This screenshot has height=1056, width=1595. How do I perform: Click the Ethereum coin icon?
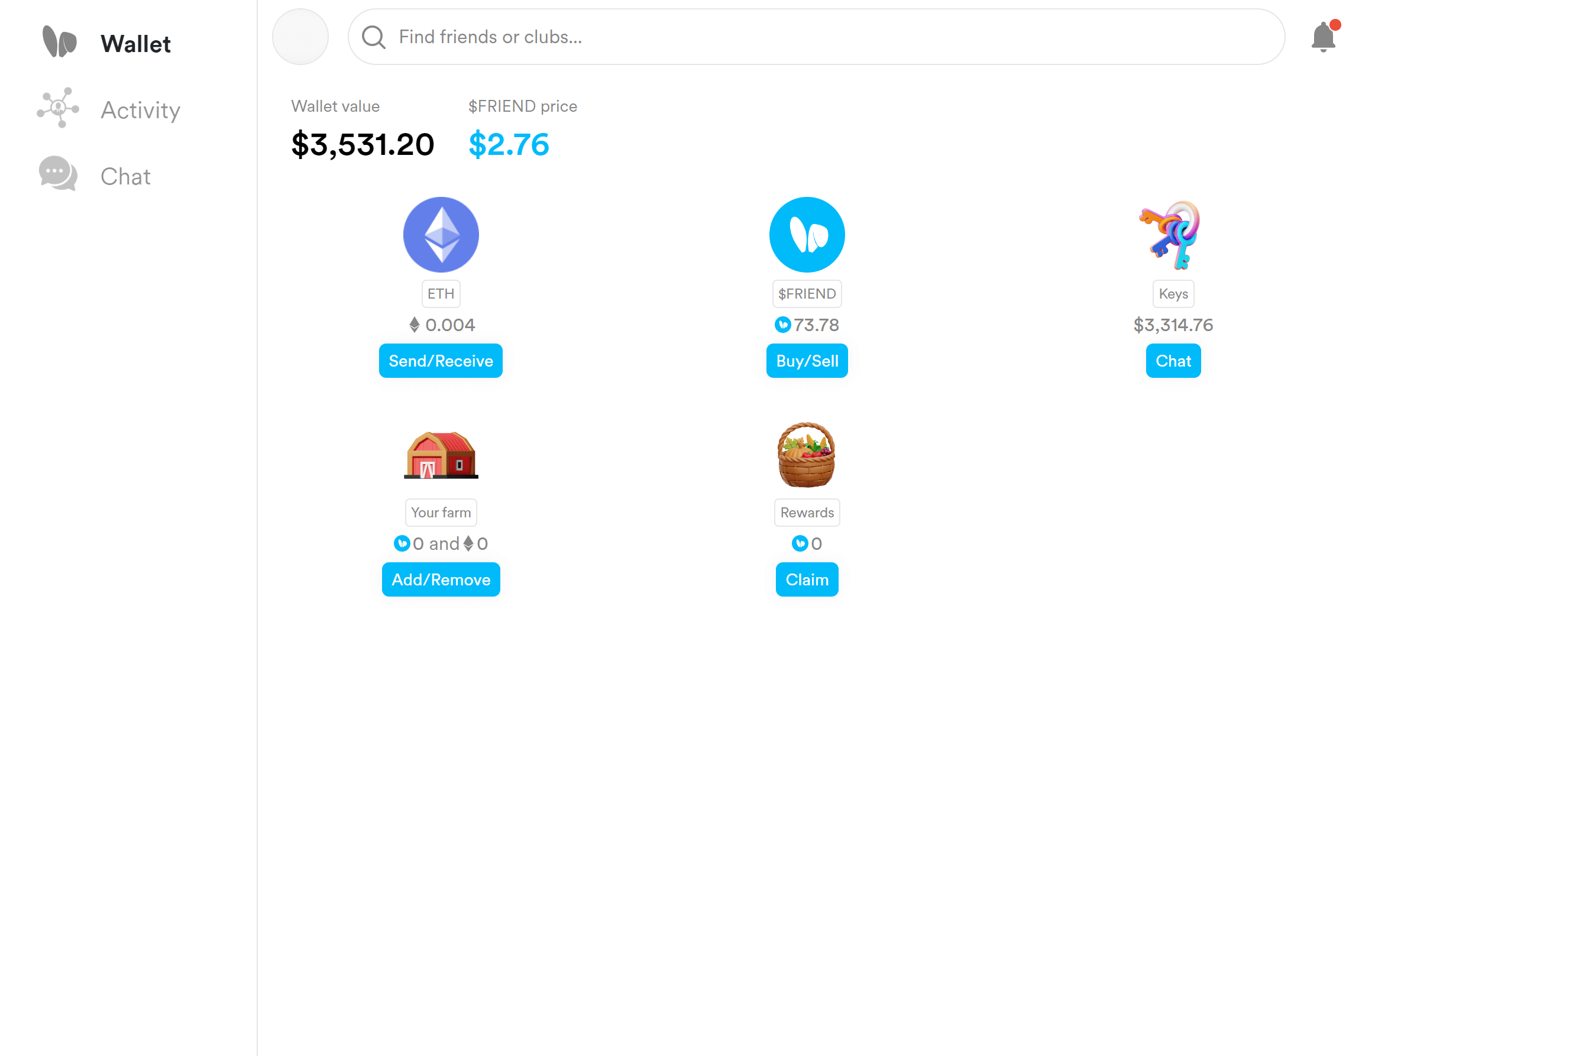coord(441,234)
